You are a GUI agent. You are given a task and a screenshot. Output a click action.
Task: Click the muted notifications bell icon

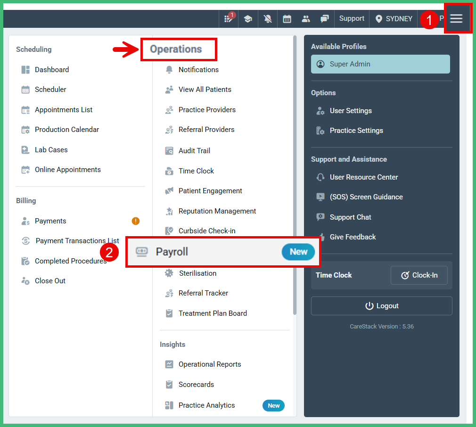[x=267, y=18]
